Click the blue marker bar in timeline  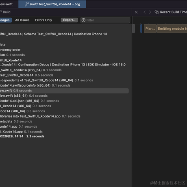click(x=141, y=28)
